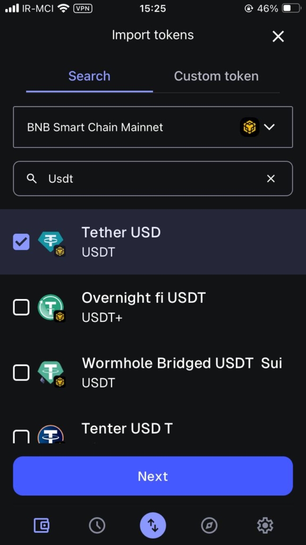Open the settings gear icon

pyautogui.click(x=265, y=525)
